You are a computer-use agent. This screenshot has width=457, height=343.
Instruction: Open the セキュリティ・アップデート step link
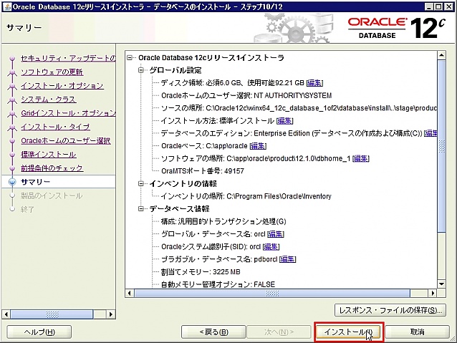pyautogui.click(x=68, y=58)
